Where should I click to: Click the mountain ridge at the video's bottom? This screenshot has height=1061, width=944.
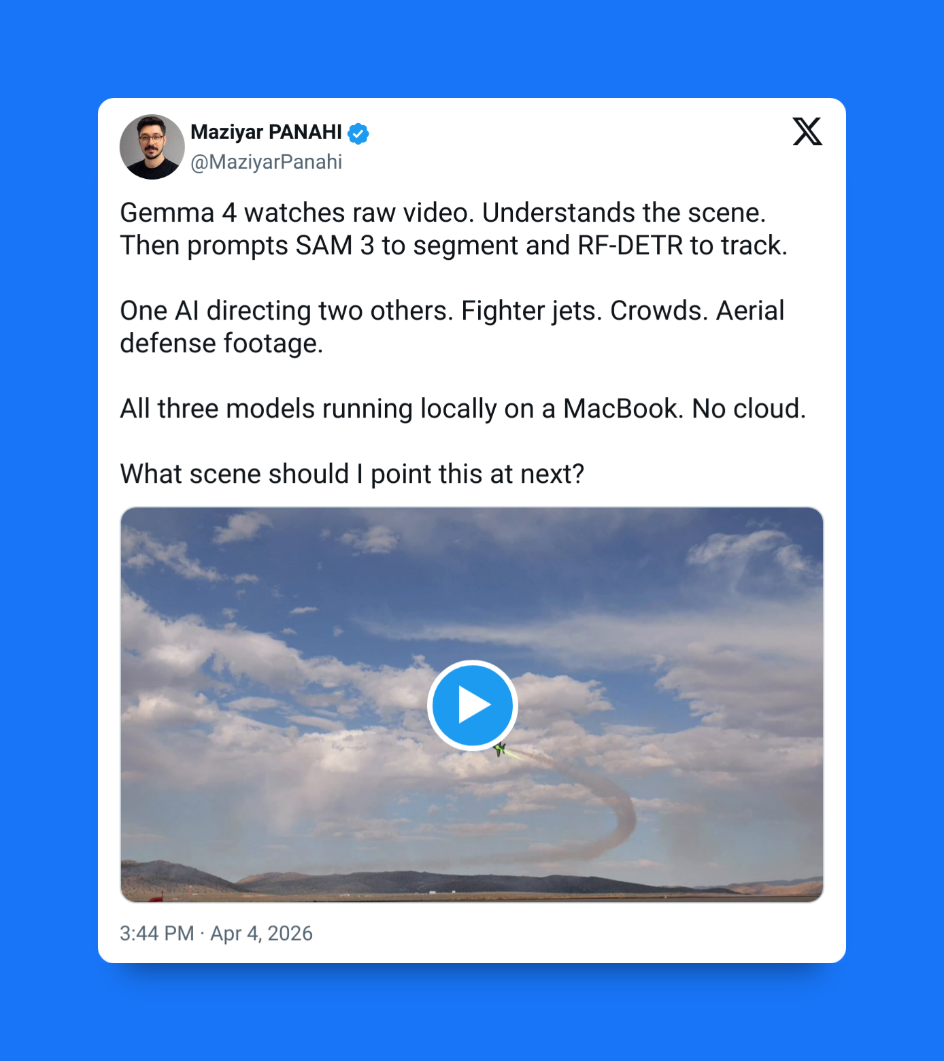tap(472, 881)
